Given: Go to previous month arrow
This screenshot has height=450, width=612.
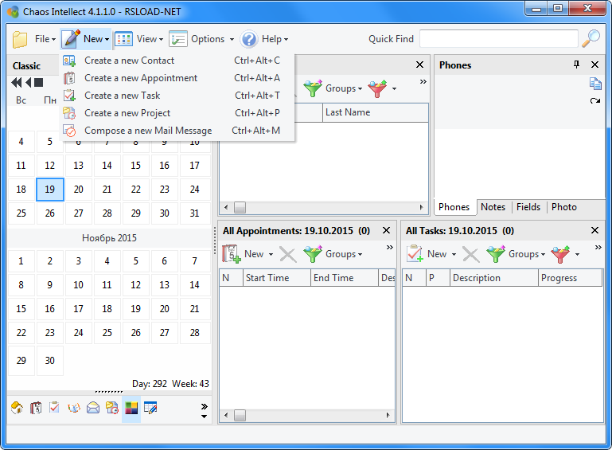Looking at the screenshot, I should click(x=28, y=82).
